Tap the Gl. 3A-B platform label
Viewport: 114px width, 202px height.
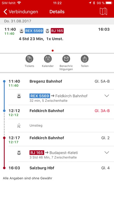(x=102, y=111)
